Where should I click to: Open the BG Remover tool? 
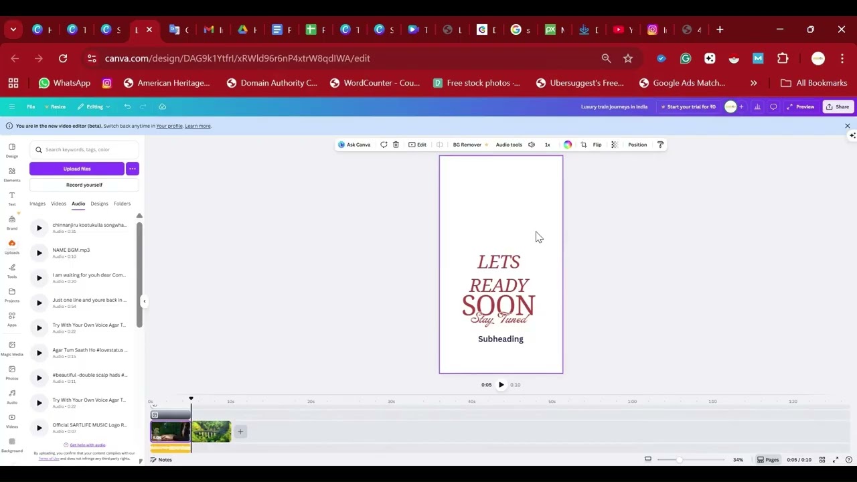pyautogui.click(x=470, y=145)
